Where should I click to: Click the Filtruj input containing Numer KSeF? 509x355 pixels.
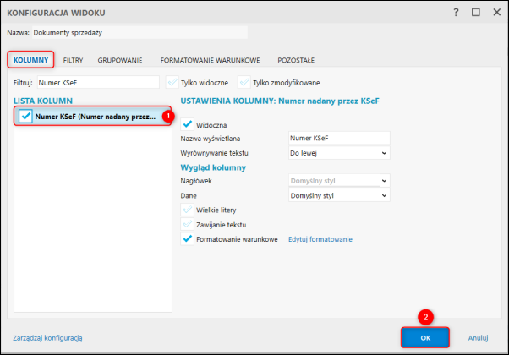(98, 83)
